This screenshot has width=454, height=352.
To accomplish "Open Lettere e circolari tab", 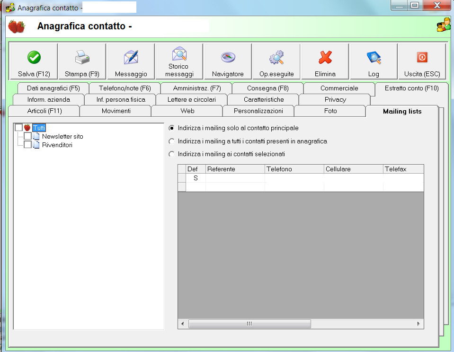I will [x=192, y=99].
